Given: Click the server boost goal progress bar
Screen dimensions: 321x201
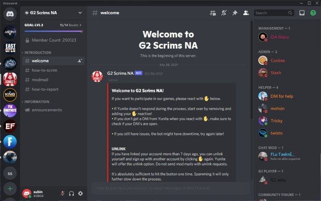Looking at the screenshot, I should click(53, 31).
